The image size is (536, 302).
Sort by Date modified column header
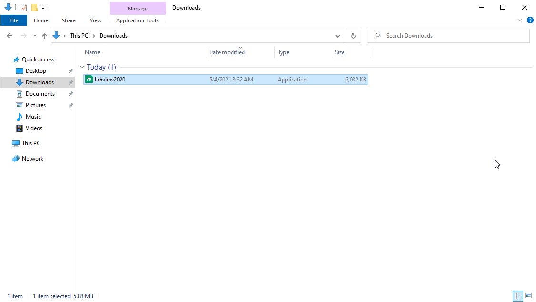[227, 52]
